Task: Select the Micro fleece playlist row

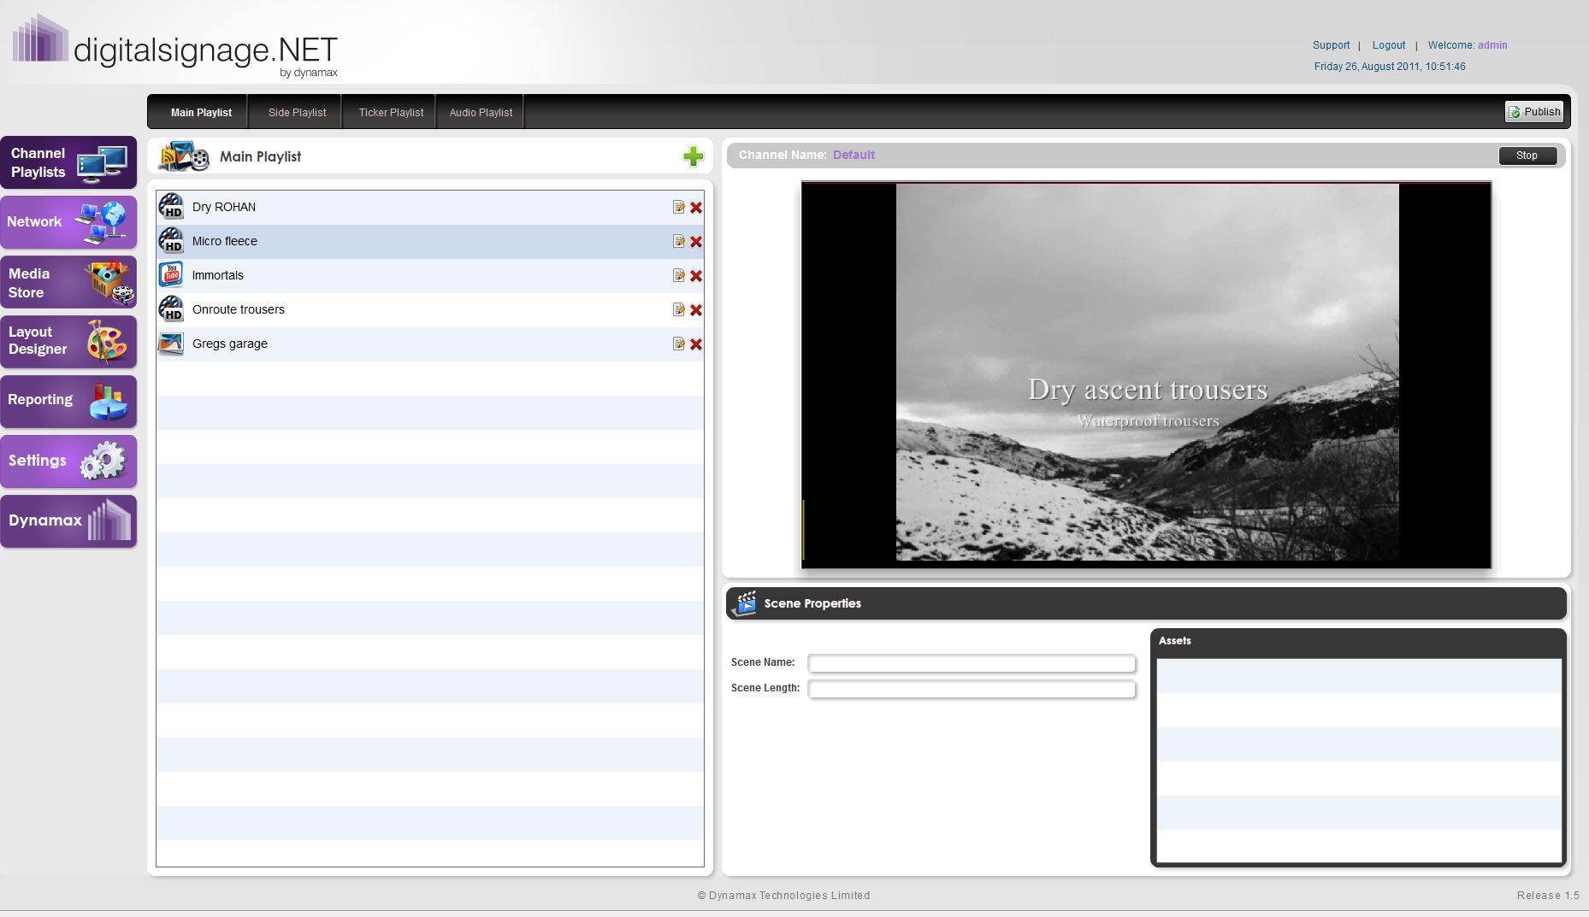Action: pyautogui.click(x=430, y=242)
